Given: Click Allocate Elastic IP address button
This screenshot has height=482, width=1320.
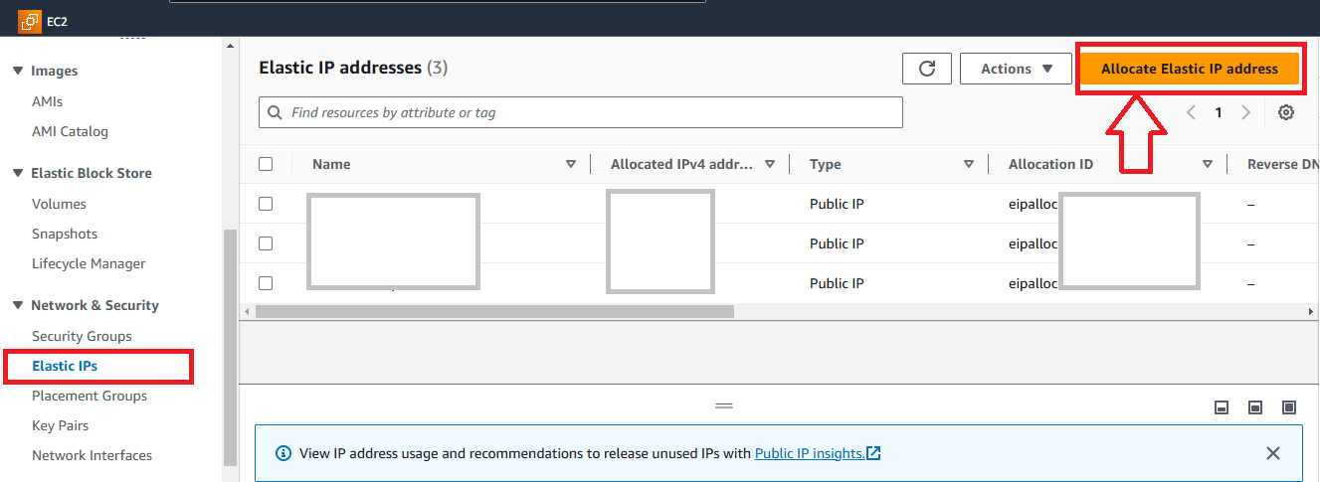Looking at the screenshot, I should pyautogui.click(x=1190, y=69).
